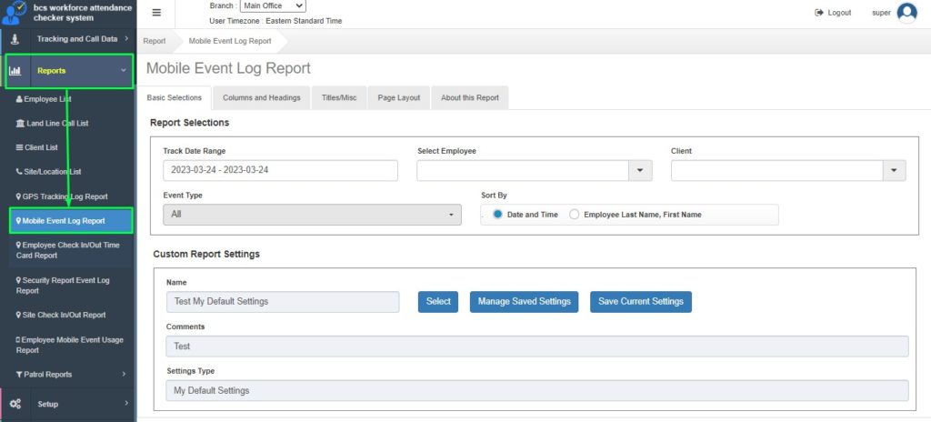Click the hamburger menu icon
This screenshot has width=931, height=422.
pyautogui.click(x=156, y=13)
